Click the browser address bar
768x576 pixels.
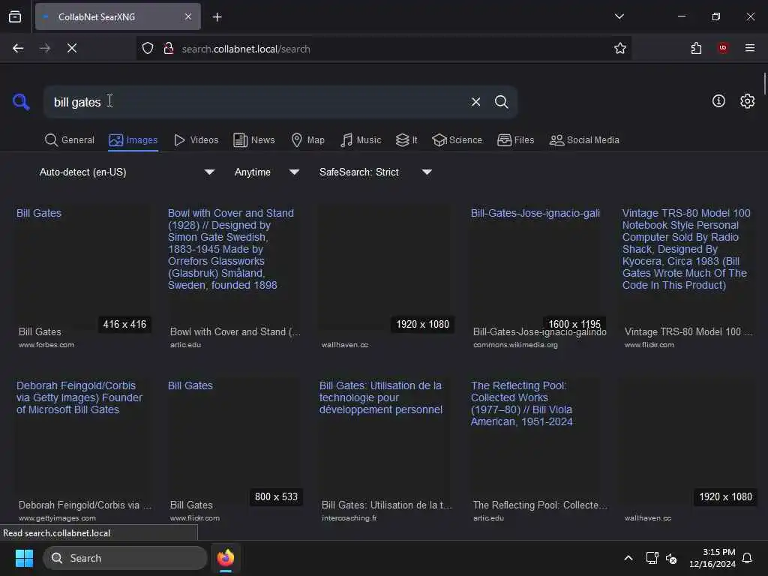382,49
